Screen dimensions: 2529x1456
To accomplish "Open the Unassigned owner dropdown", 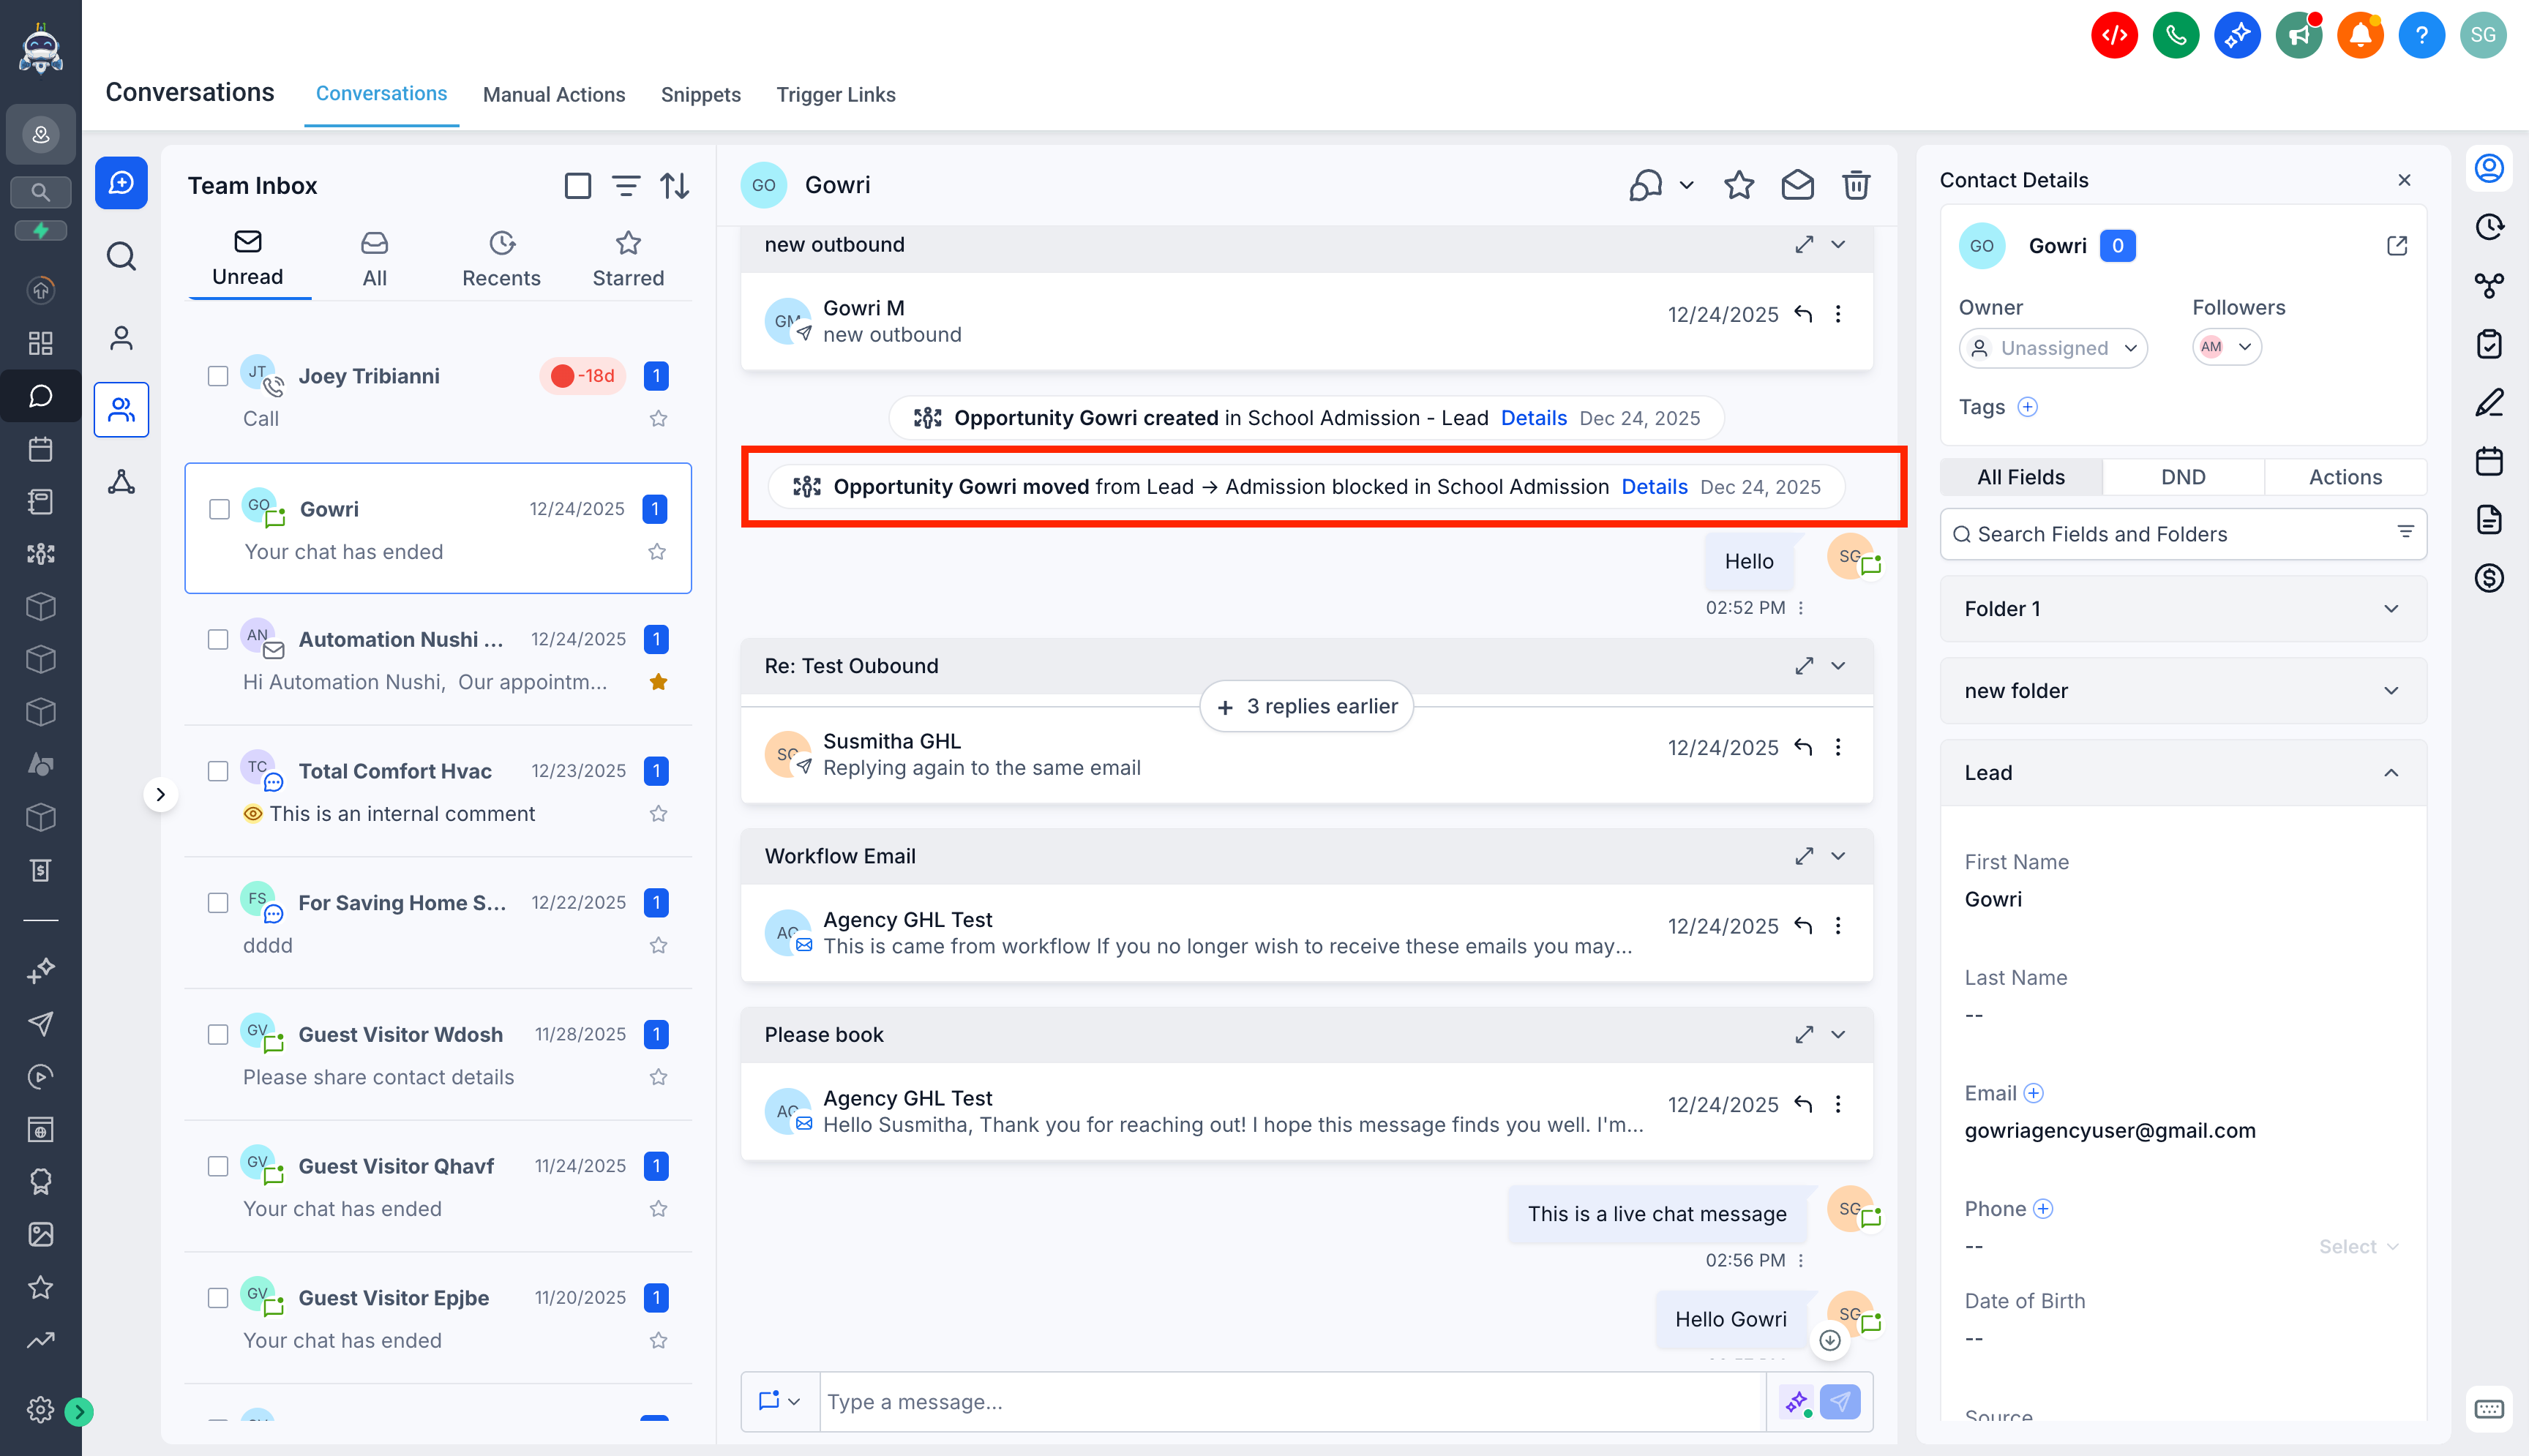I will [2052, 347].
